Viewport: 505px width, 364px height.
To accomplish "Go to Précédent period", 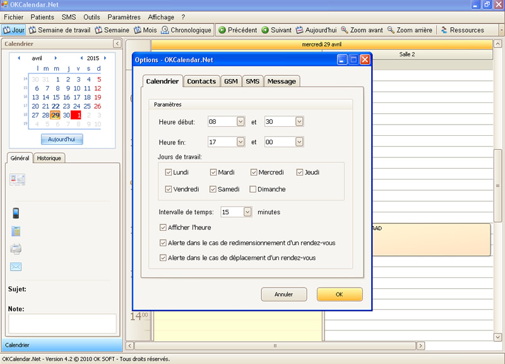I will pyautogui.click(x=238, y=30).
